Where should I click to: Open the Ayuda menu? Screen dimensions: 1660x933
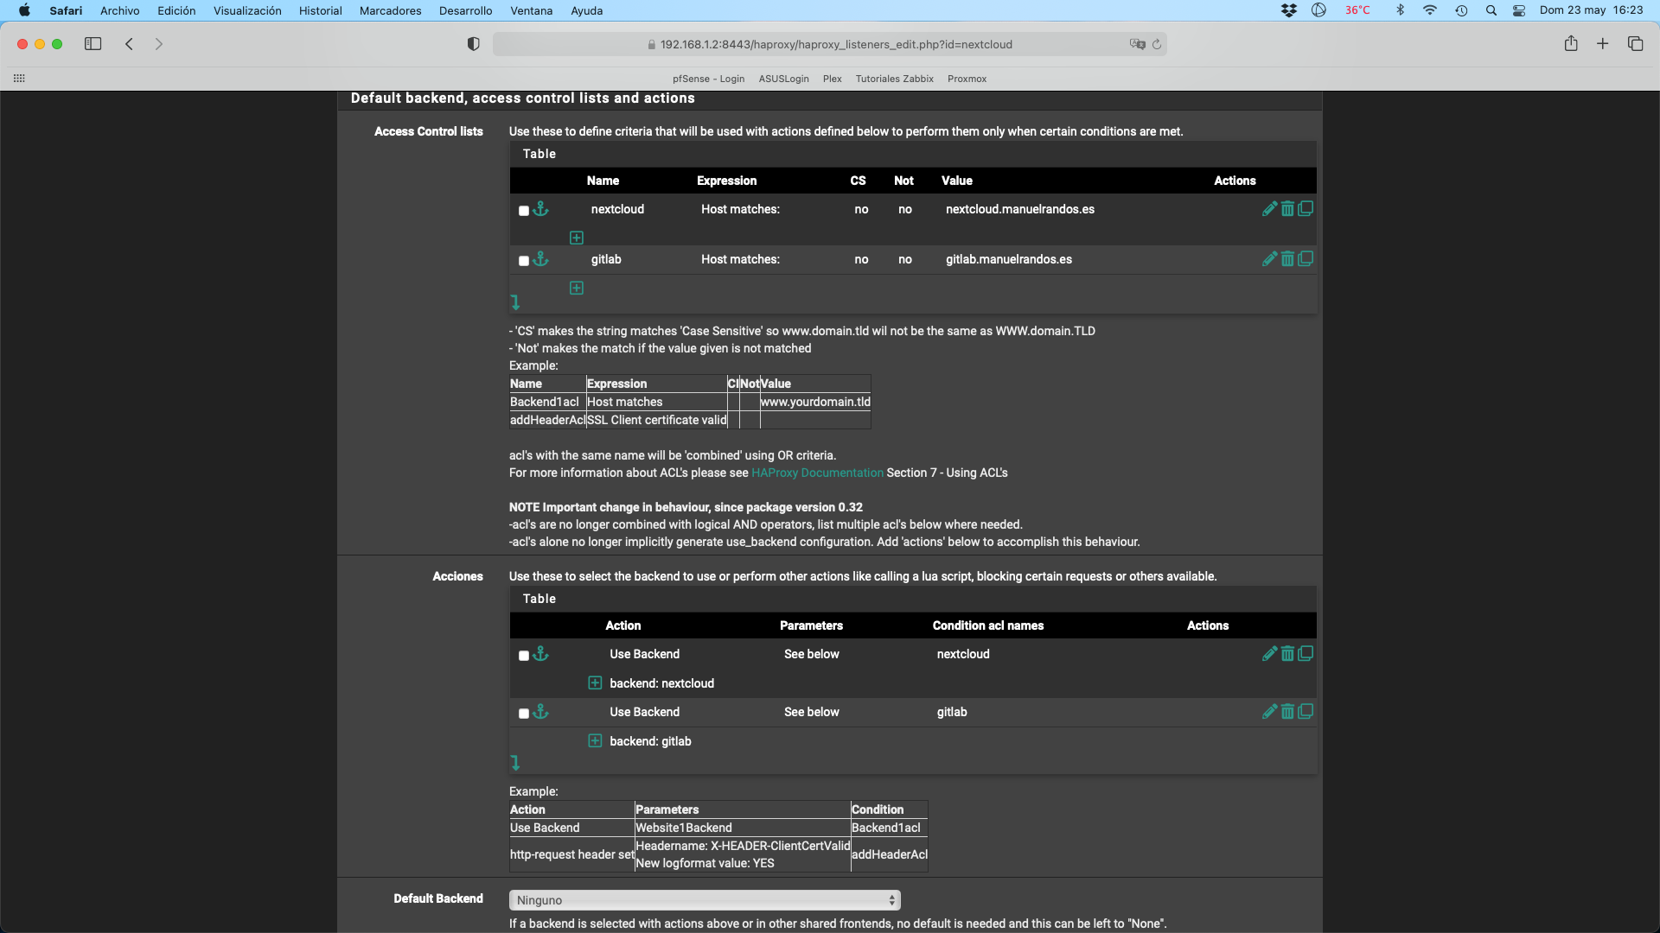coord(586,10)
